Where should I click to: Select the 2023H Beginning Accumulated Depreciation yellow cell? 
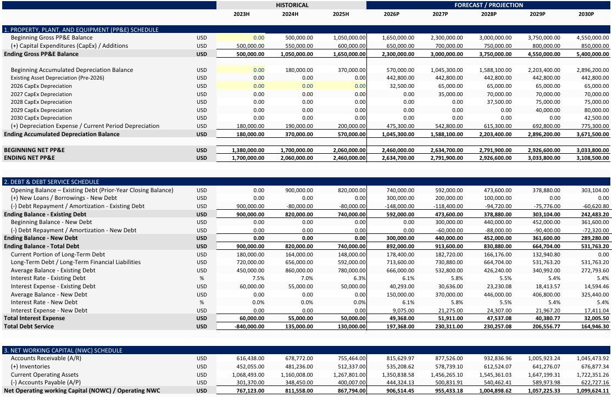(241, 70)
